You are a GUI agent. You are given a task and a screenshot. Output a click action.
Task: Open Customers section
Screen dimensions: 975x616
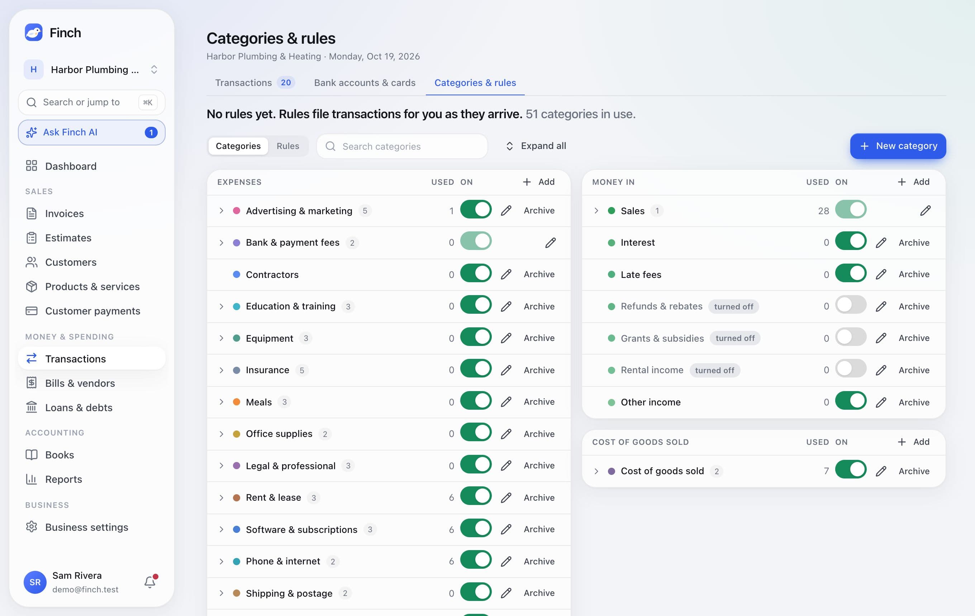pyautogui.click(x=91, y=262)
